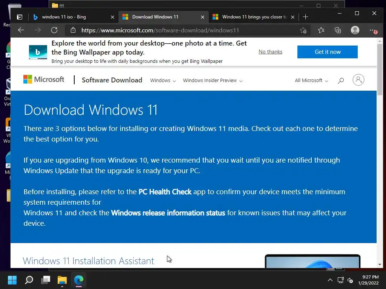This screenshot has height=289, width=386.
Task: Open taskbar Search
Action: tap(29, 280)
